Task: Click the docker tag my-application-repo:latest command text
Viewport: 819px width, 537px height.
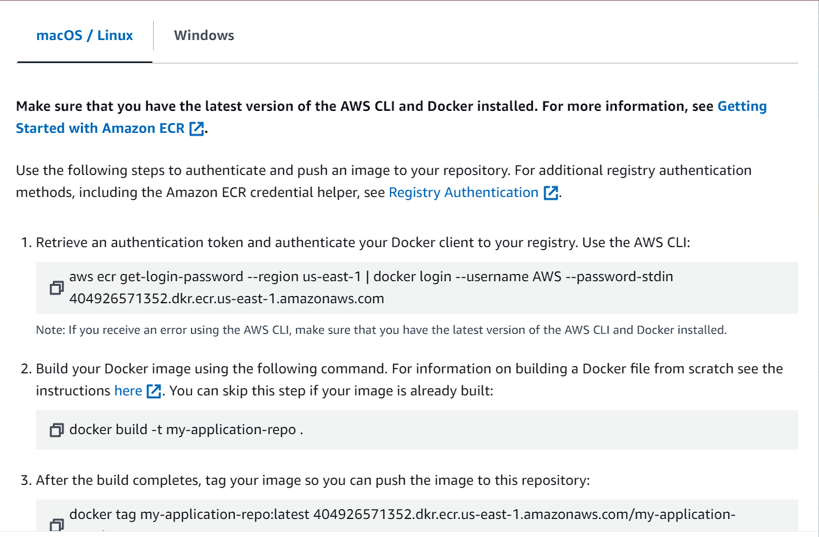Action: point(402,514)
